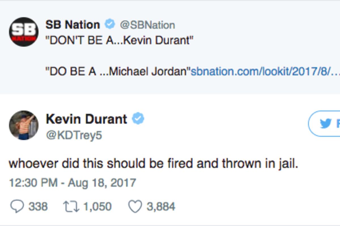
Task: Click the "DO BE A ...Michael Jordan" text
Action: [118, 71]
